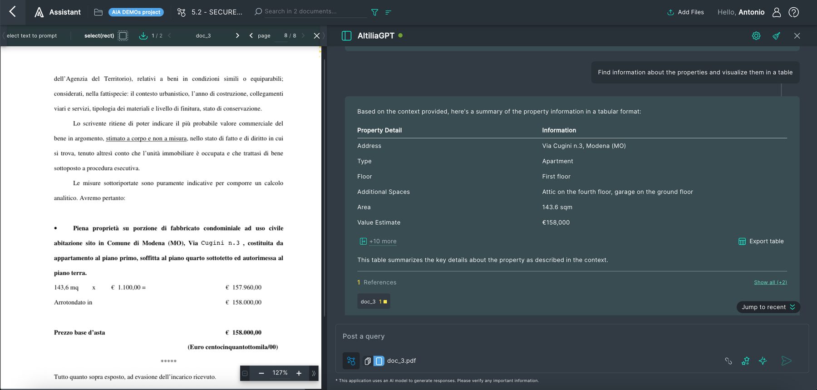Toggle the AltiliaGPT side panel layout
817x390 pixels.
click(x=346, y=35)
